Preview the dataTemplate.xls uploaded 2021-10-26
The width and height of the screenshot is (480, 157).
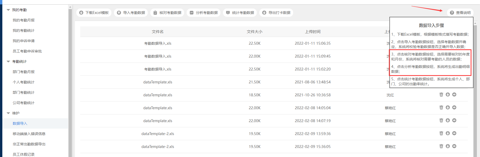point(454,95)
